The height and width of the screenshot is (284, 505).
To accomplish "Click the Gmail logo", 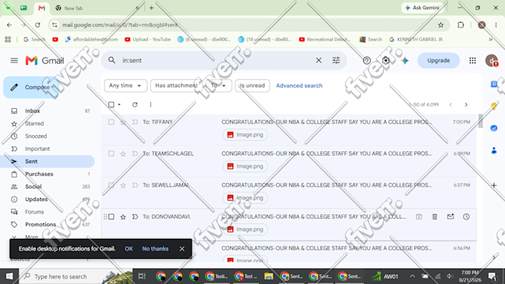I will pyautogui.click(x=45, y=61).
